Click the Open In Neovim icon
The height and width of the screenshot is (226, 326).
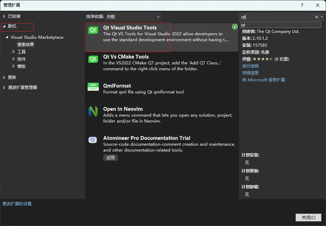pos(93,111)
